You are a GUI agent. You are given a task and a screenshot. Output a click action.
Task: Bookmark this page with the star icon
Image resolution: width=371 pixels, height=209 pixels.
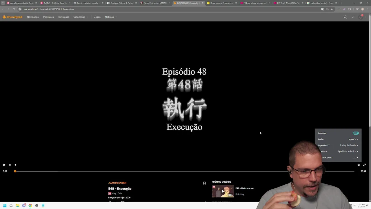pyautogui.click(x=332, y=9)
